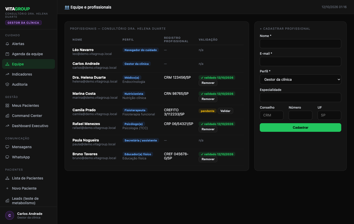Click the CRM 123456/SP registration text

tap(177, 77)
